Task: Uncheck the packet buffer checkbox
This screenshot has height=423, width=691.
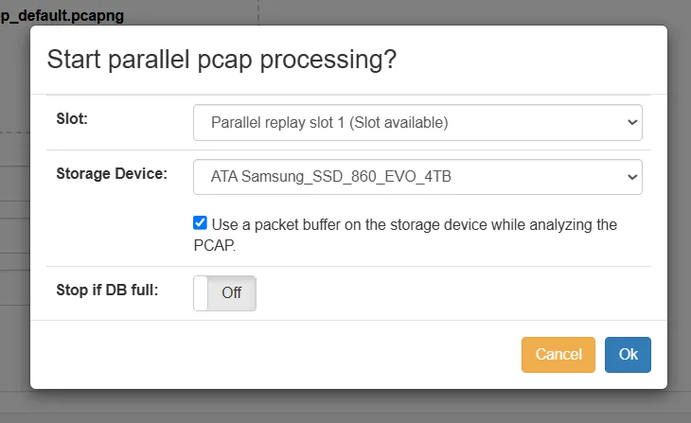Action: (x=200, y=223)
